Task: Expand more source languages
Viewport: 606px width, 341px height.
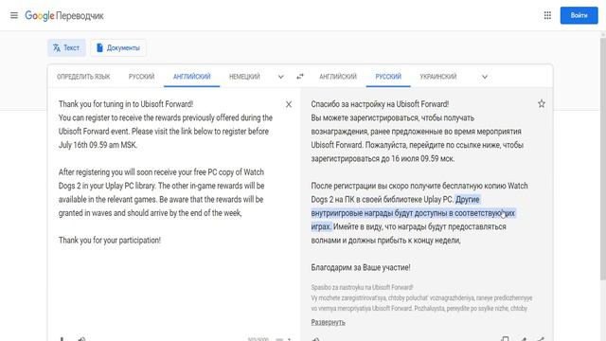Action: 281,77
